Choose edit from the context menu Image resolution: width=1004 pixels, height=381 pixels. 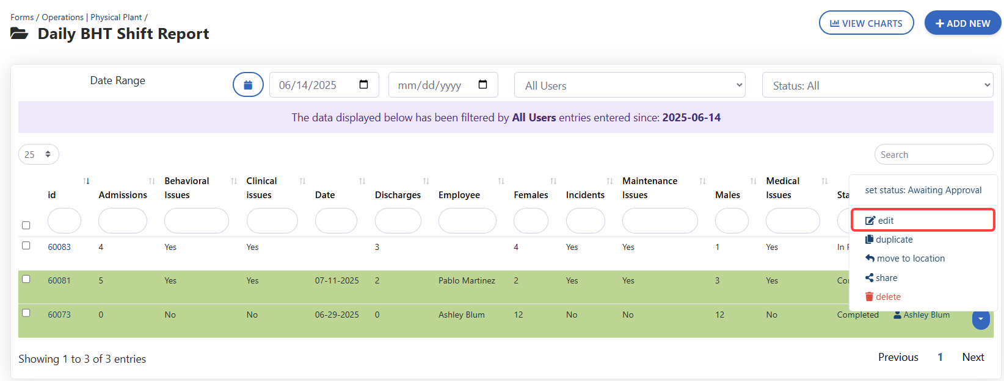(x=886, y=221)
